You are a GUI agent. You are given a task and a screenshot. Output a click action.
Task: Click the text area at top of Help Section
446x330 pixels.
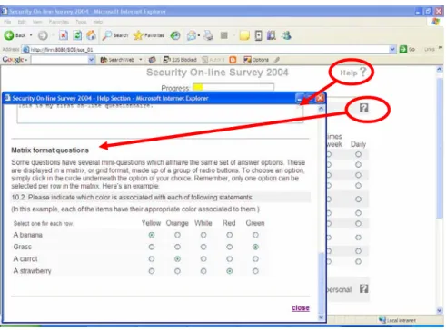(x=160, y=113)
